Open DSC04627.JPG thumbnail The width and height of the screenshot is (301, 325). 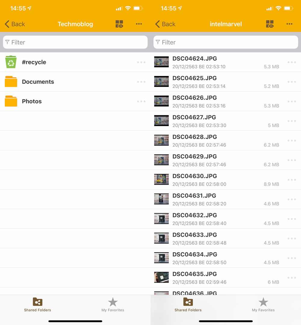click(x=161, y=121)
